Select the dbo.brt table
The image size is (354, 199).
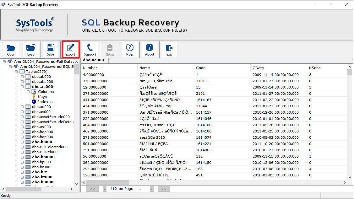[39, 172]
